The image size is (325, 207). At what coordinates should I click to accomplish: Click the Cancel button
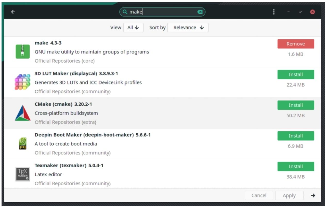point(259,195)
